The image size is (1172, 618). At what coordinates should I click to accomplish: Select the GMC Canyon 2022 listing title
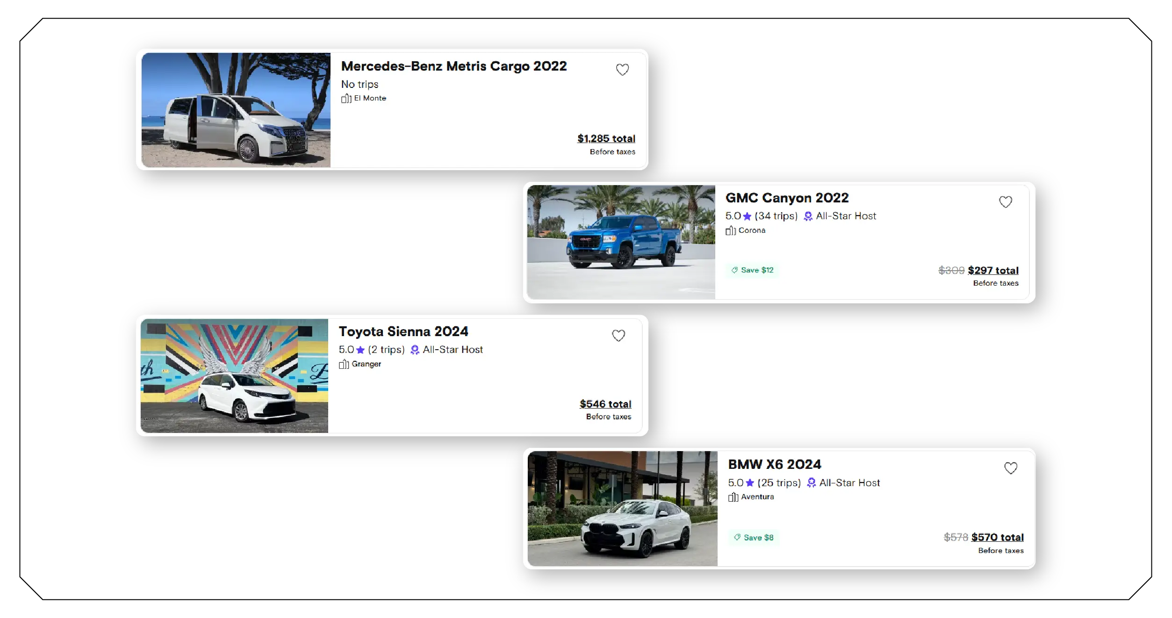pos(787,198)
